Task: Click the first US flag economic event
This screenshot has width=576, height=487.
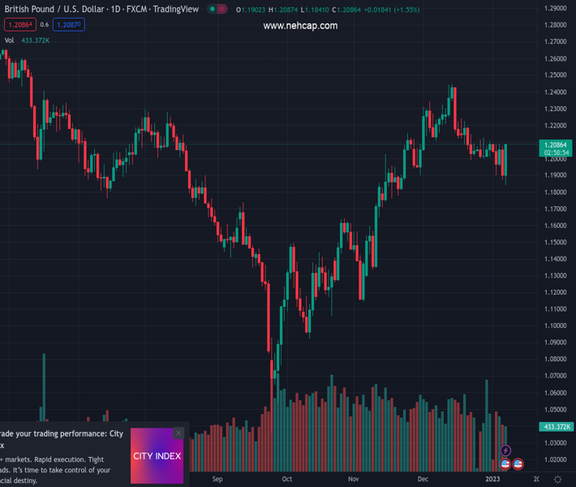Action: [x=505, y=464]
